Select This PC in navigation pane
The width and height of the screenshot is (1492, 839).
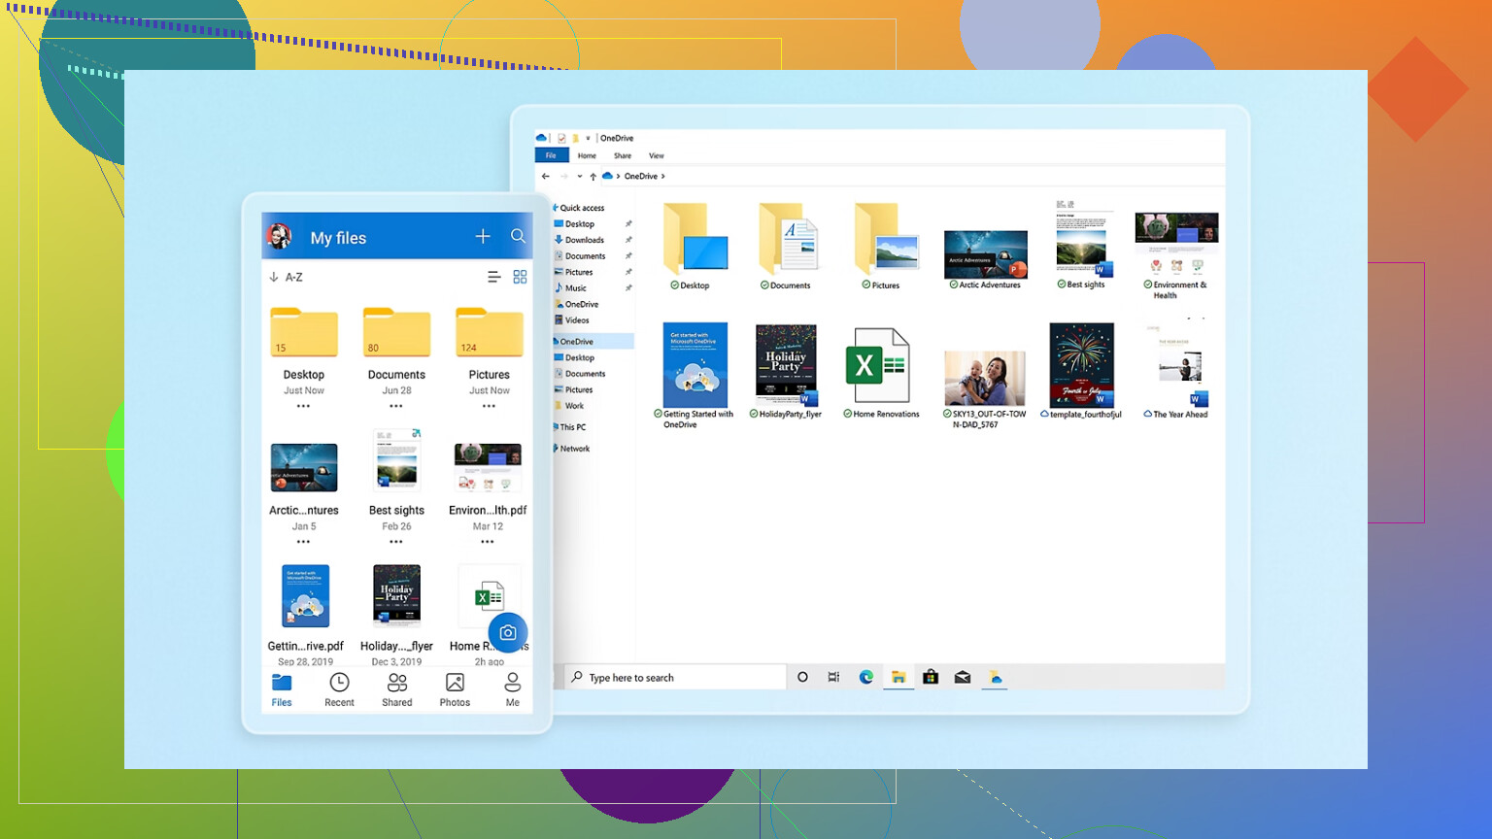(x=572, y=427)
